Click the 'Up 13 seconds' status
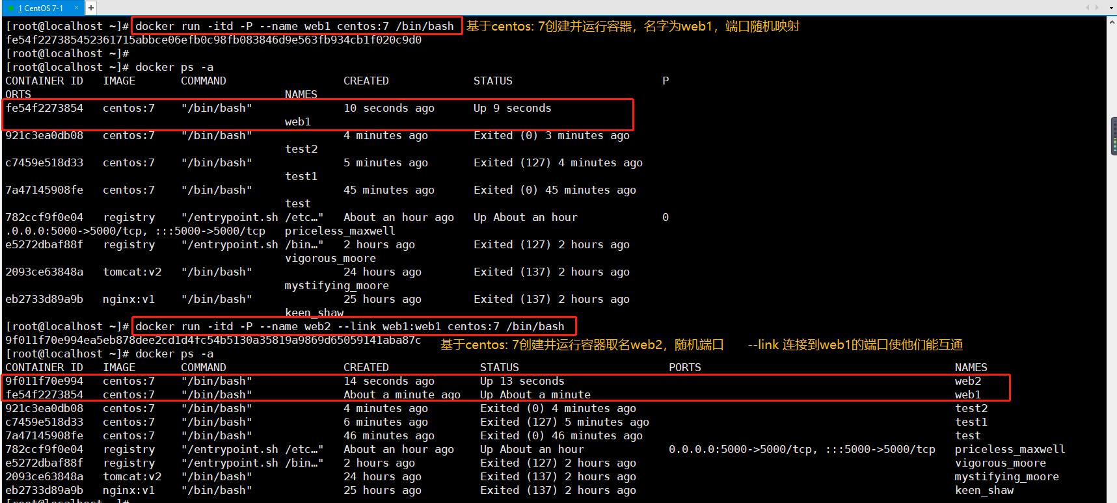 click(x=522, y=381)
